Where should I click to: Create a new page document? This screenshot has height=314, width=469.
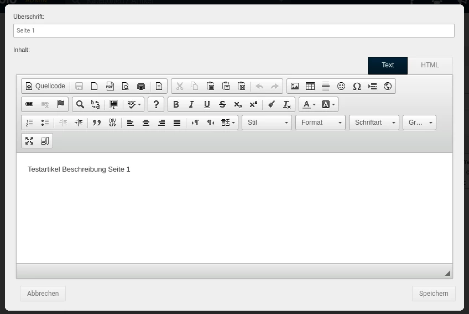pyautogui.click(x=94, y=86)
